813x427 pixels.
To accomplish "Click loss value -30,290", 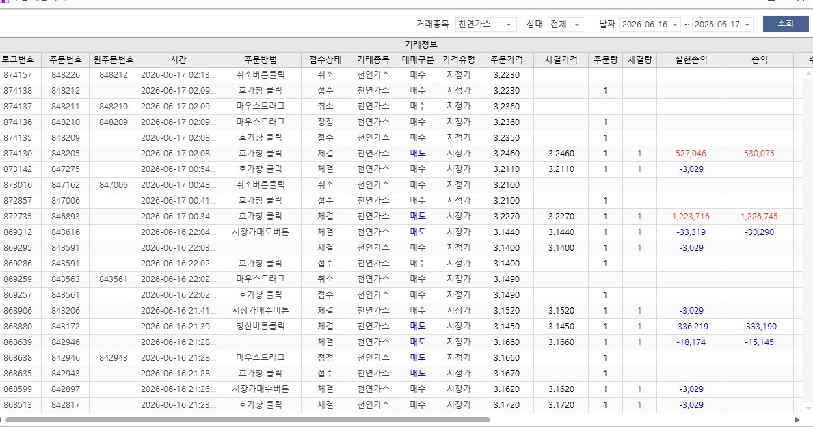I will pos(759,232).
